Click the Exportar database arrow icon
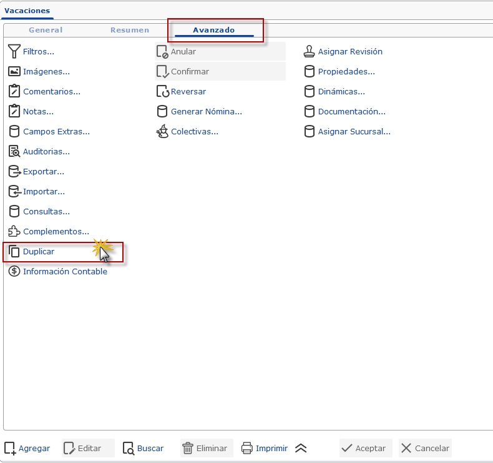 coord(14,172)
